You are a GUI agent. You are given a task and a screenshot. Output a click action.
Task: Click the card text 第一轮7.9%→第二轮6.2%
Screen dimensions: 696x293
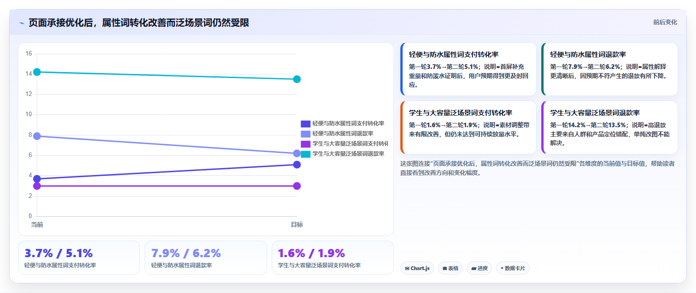585,66
